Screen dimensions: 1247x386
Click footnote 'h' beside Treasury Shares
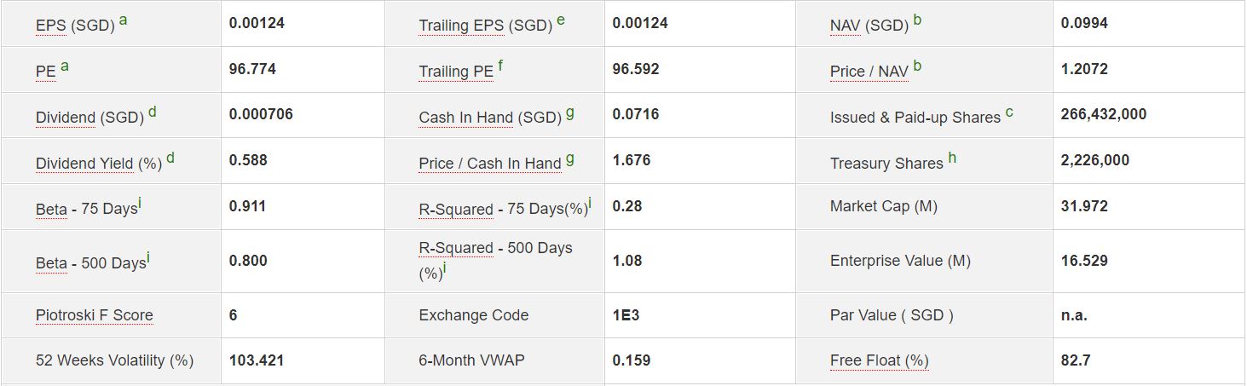pyautogui.click(x=952, y=158)
